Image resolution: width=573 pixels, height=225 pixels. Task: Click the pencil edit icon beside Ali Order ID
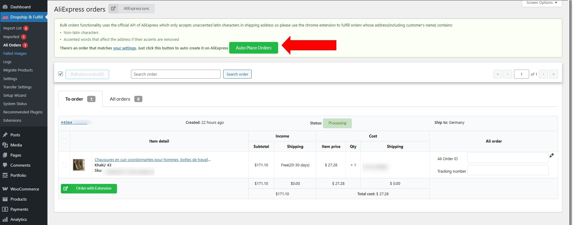click(552, 155)
